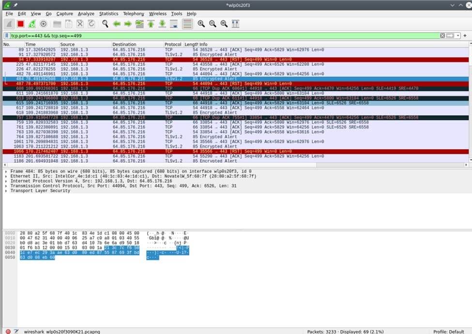This screenshot has width=472, height=334.
Task: Expand Transmission Control Protocol row
Action: click(x=6, y=186)
